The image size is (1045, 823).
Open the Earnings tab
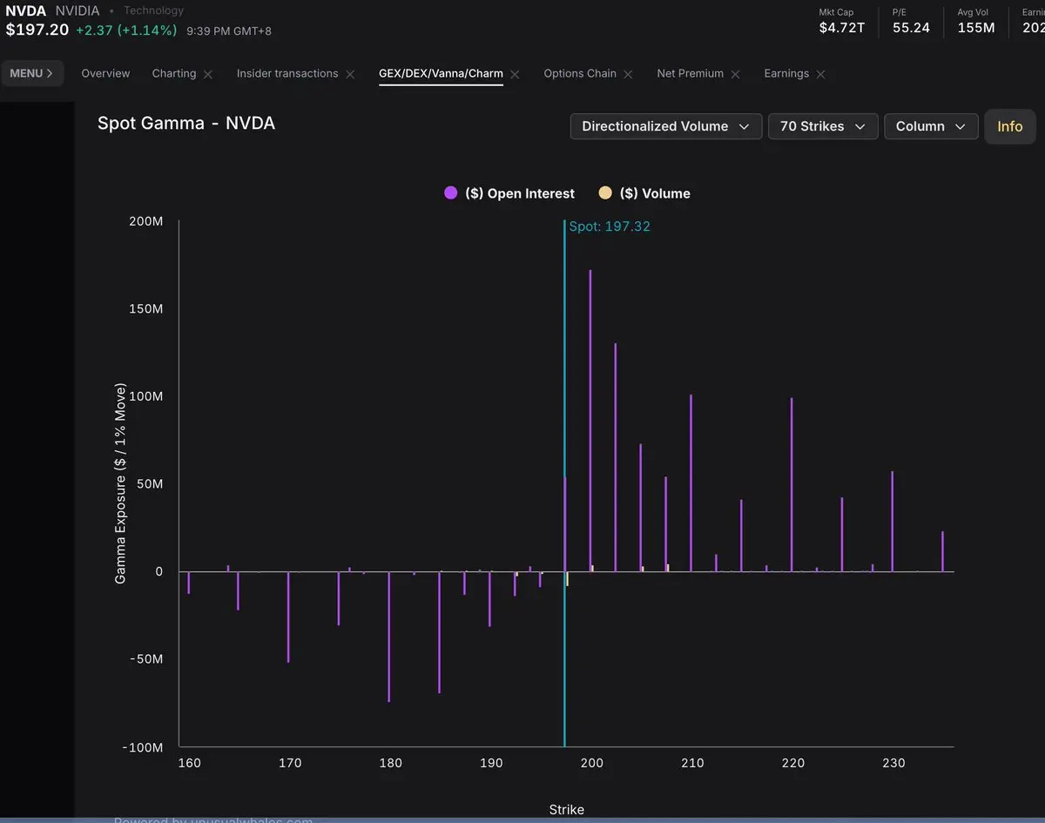[786, 73]
